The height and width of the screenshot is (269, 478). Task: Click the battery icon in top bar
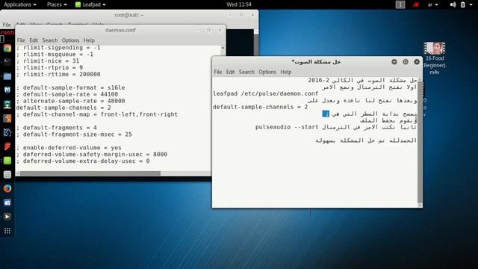[463, 4]
